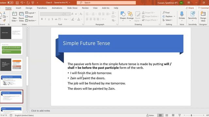Open the Text Highlight Color picker

[73, 19]
